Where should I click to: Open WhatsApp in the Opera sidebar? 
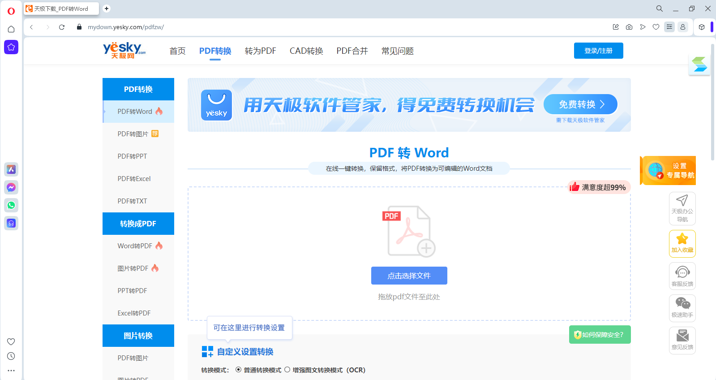[11, 205]
